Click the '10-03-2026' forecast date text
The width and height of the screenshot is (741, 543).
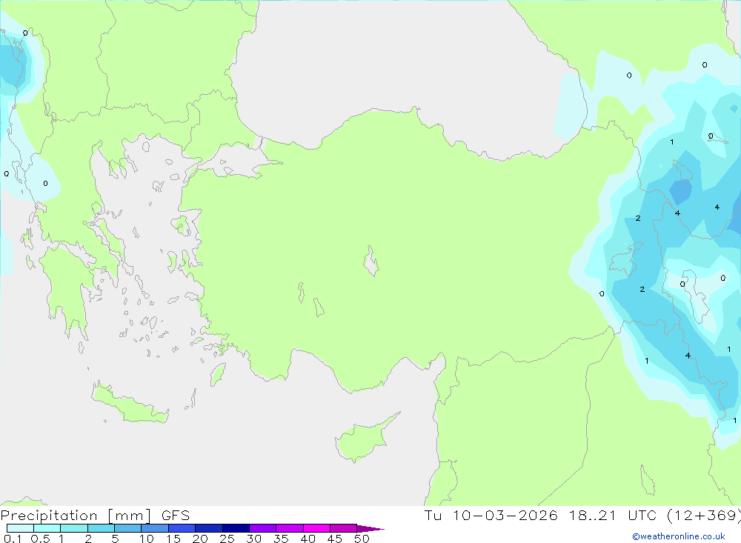(505, 516)
